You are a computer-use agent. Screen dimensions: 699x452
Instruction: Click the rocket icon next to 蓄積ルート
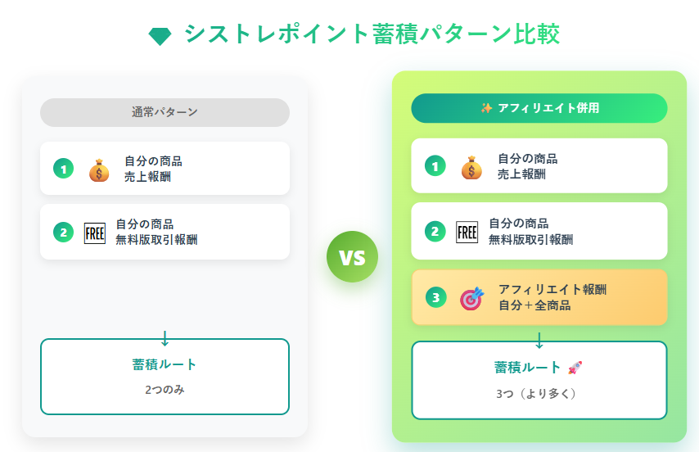tap(575, 368)
